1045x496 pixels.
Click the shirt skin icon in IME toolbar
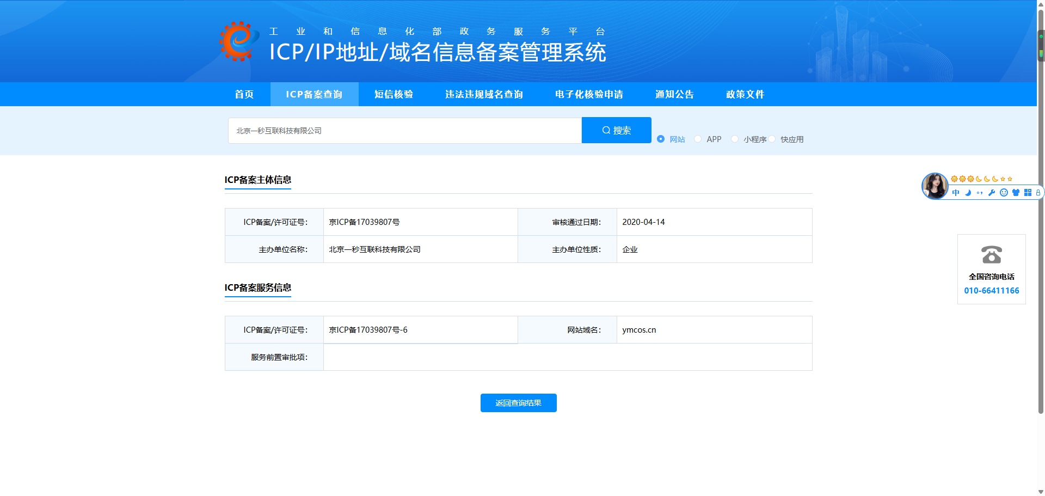(1016, 193)
